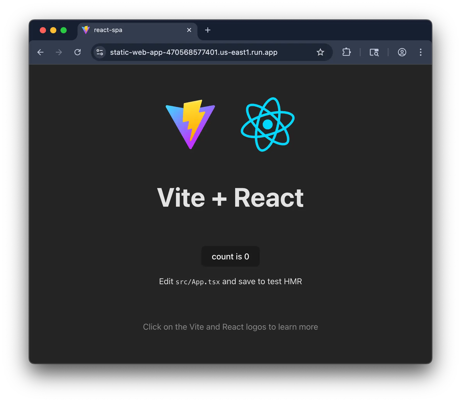
Task: Open the site information icon in address bar
Action: click(x=100, y=52)
